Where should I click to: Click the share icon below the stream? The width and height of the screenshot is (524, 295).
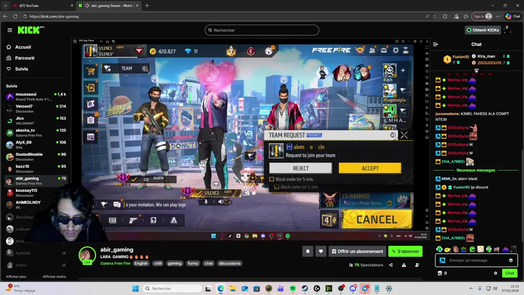click(391, 265)
